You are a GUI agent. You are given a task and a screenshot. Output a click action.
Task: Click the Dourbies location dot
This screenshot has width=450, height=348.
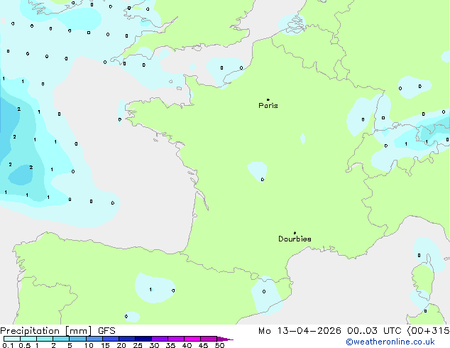click(295, 233)
